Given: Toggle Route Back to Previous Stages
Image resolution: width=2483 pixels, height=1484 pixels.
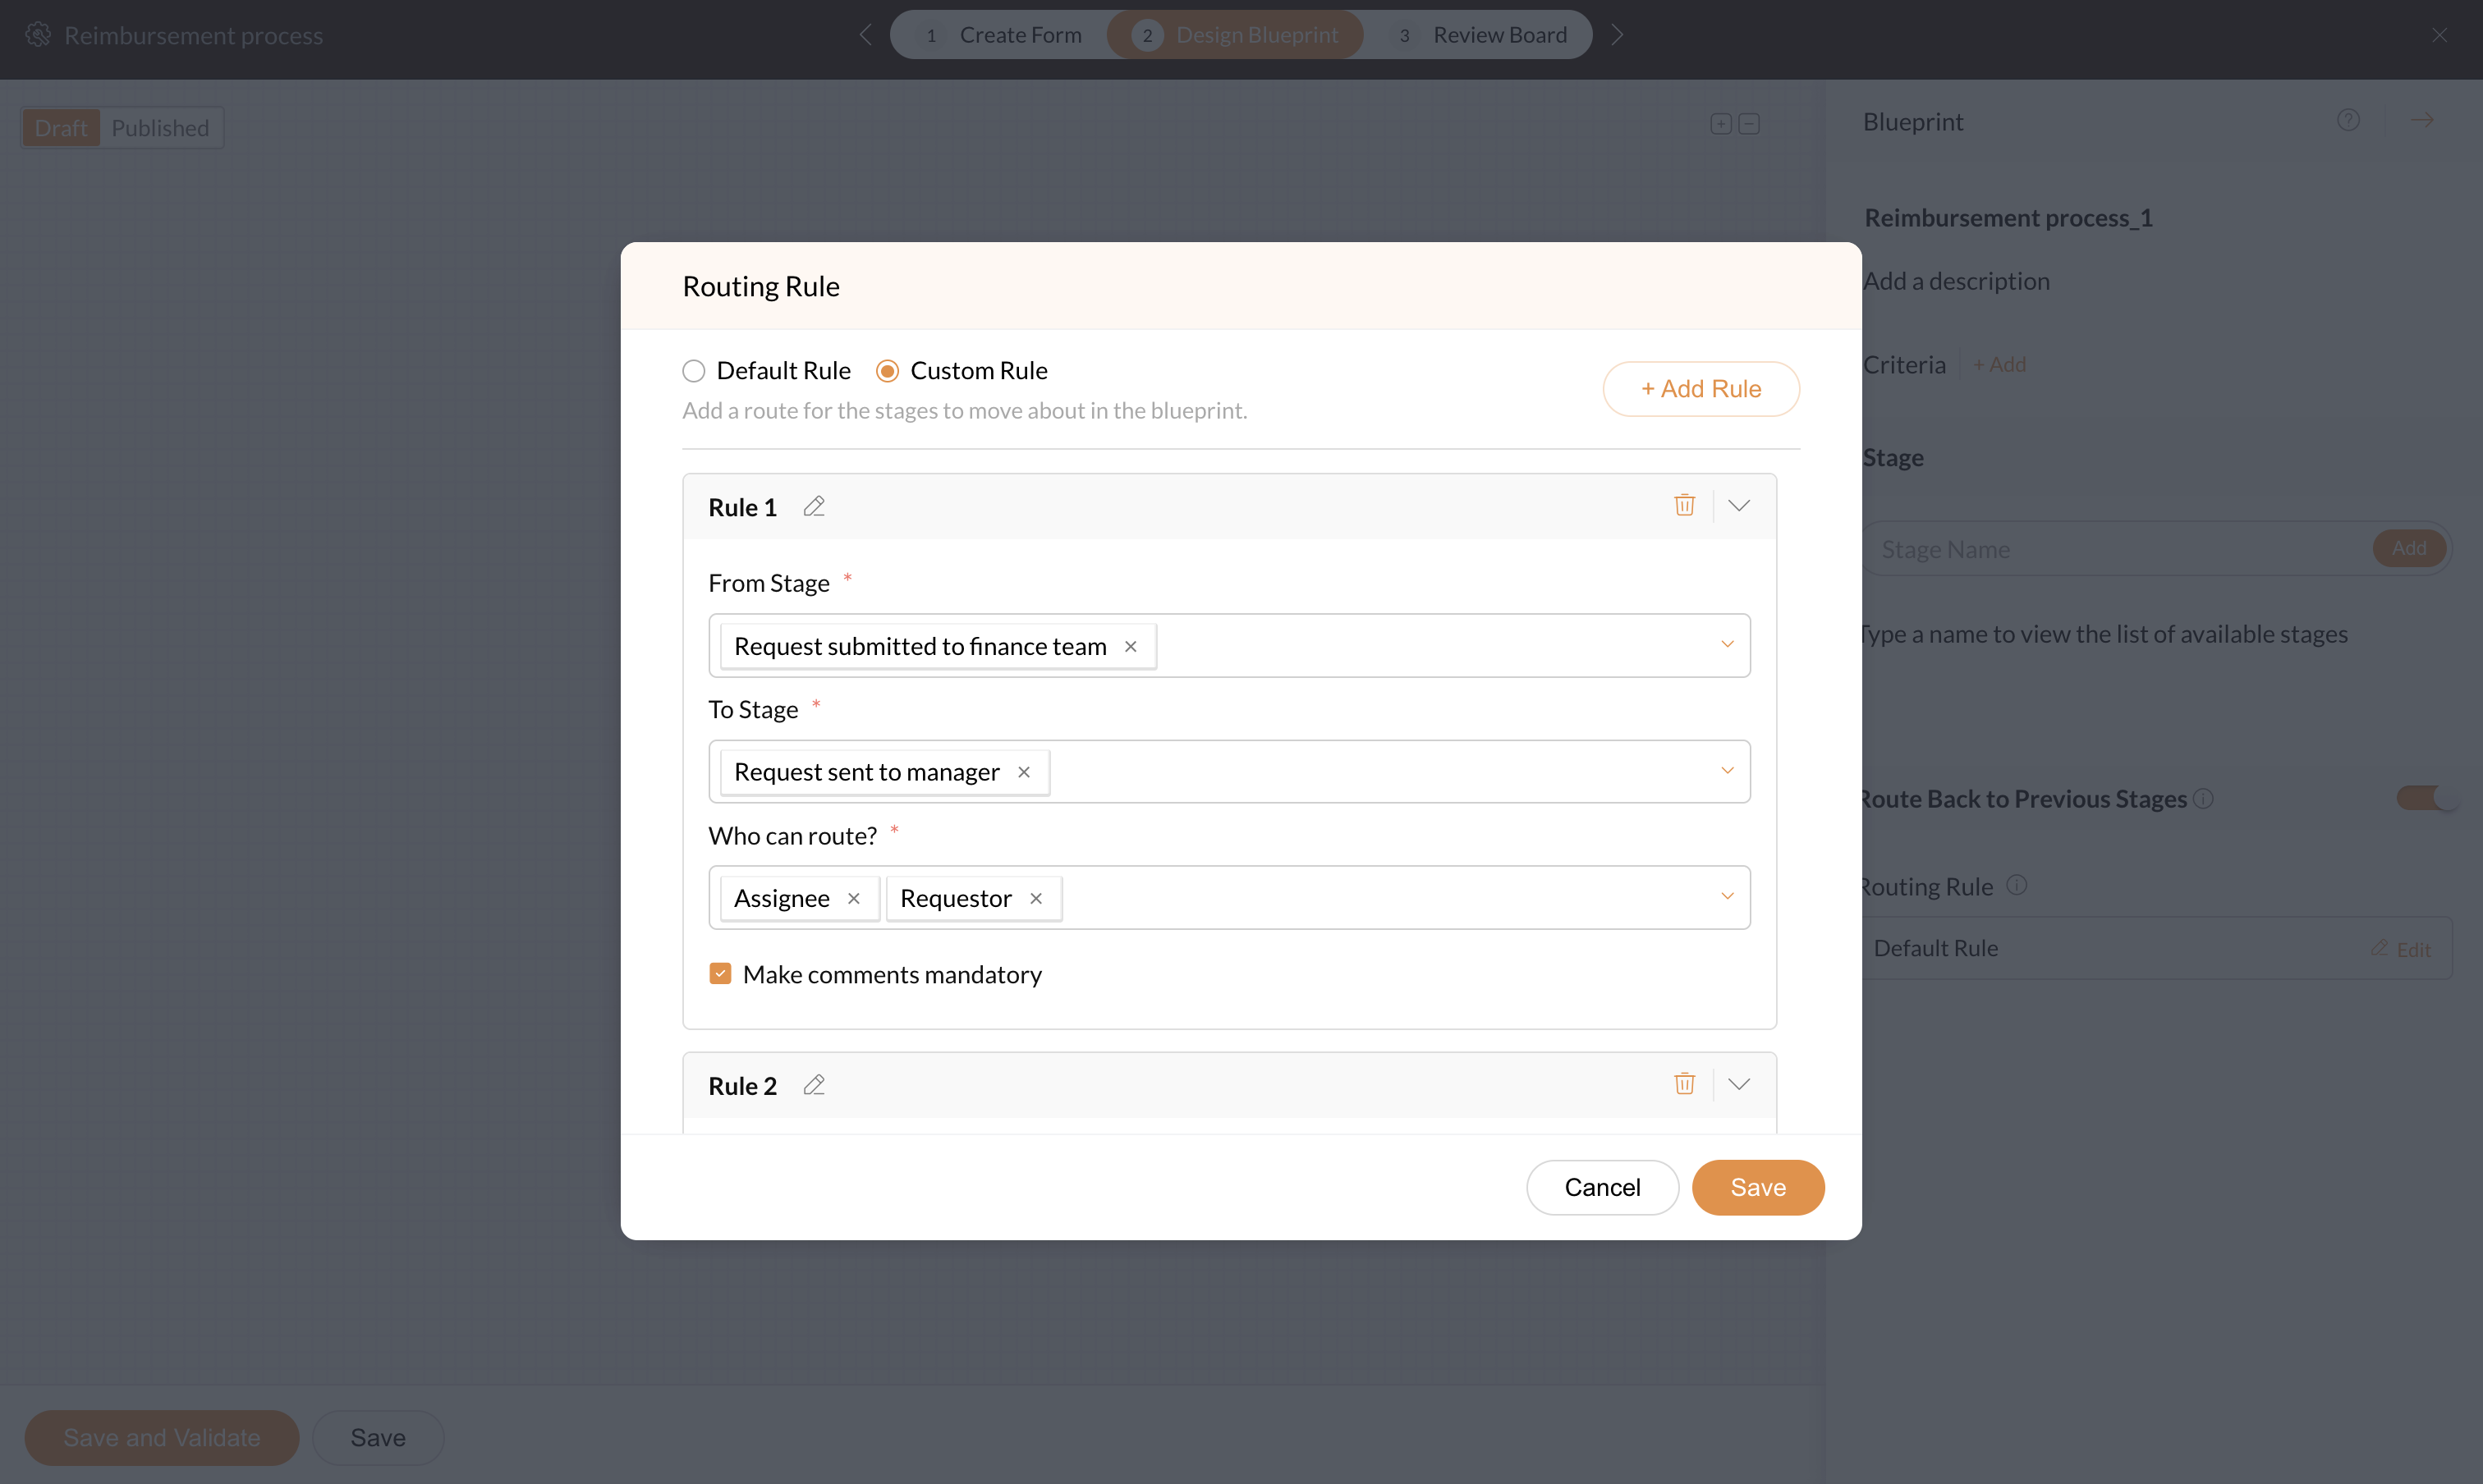Looking at the screenshot, I should click(2425, 798).
